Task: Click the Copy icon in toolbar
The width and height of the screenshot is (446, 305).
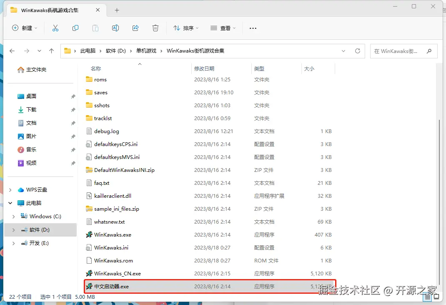Action: [75, 28]
